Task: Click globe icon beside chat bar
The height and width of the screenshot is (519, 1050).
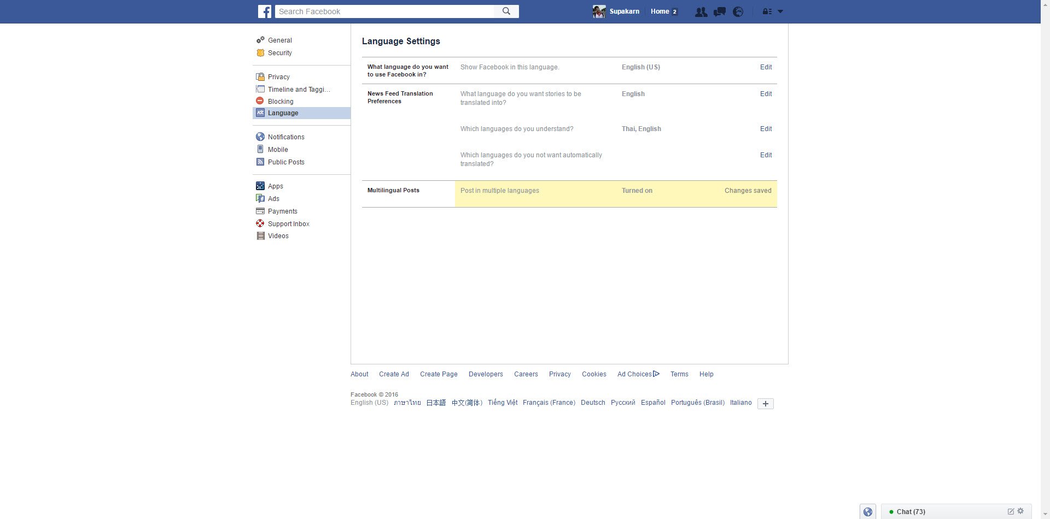Action: [868, 512]
